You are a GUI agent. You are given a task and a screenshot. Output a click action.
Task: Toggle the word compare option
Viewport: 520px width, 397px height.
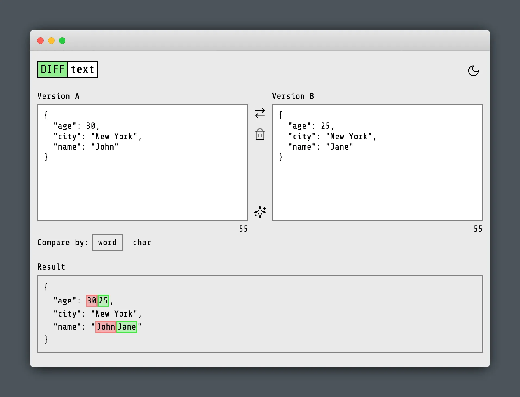point(107,243)
